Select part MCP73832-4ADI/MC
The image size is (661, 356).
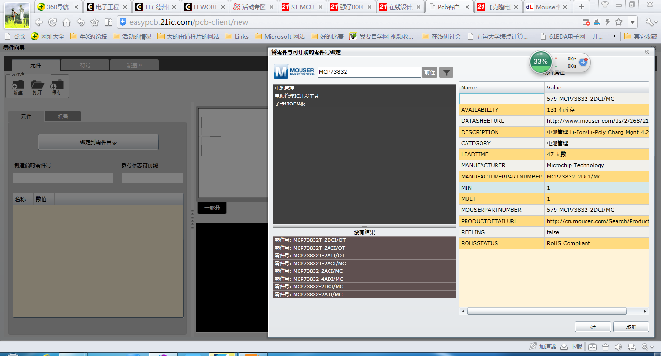364,279
